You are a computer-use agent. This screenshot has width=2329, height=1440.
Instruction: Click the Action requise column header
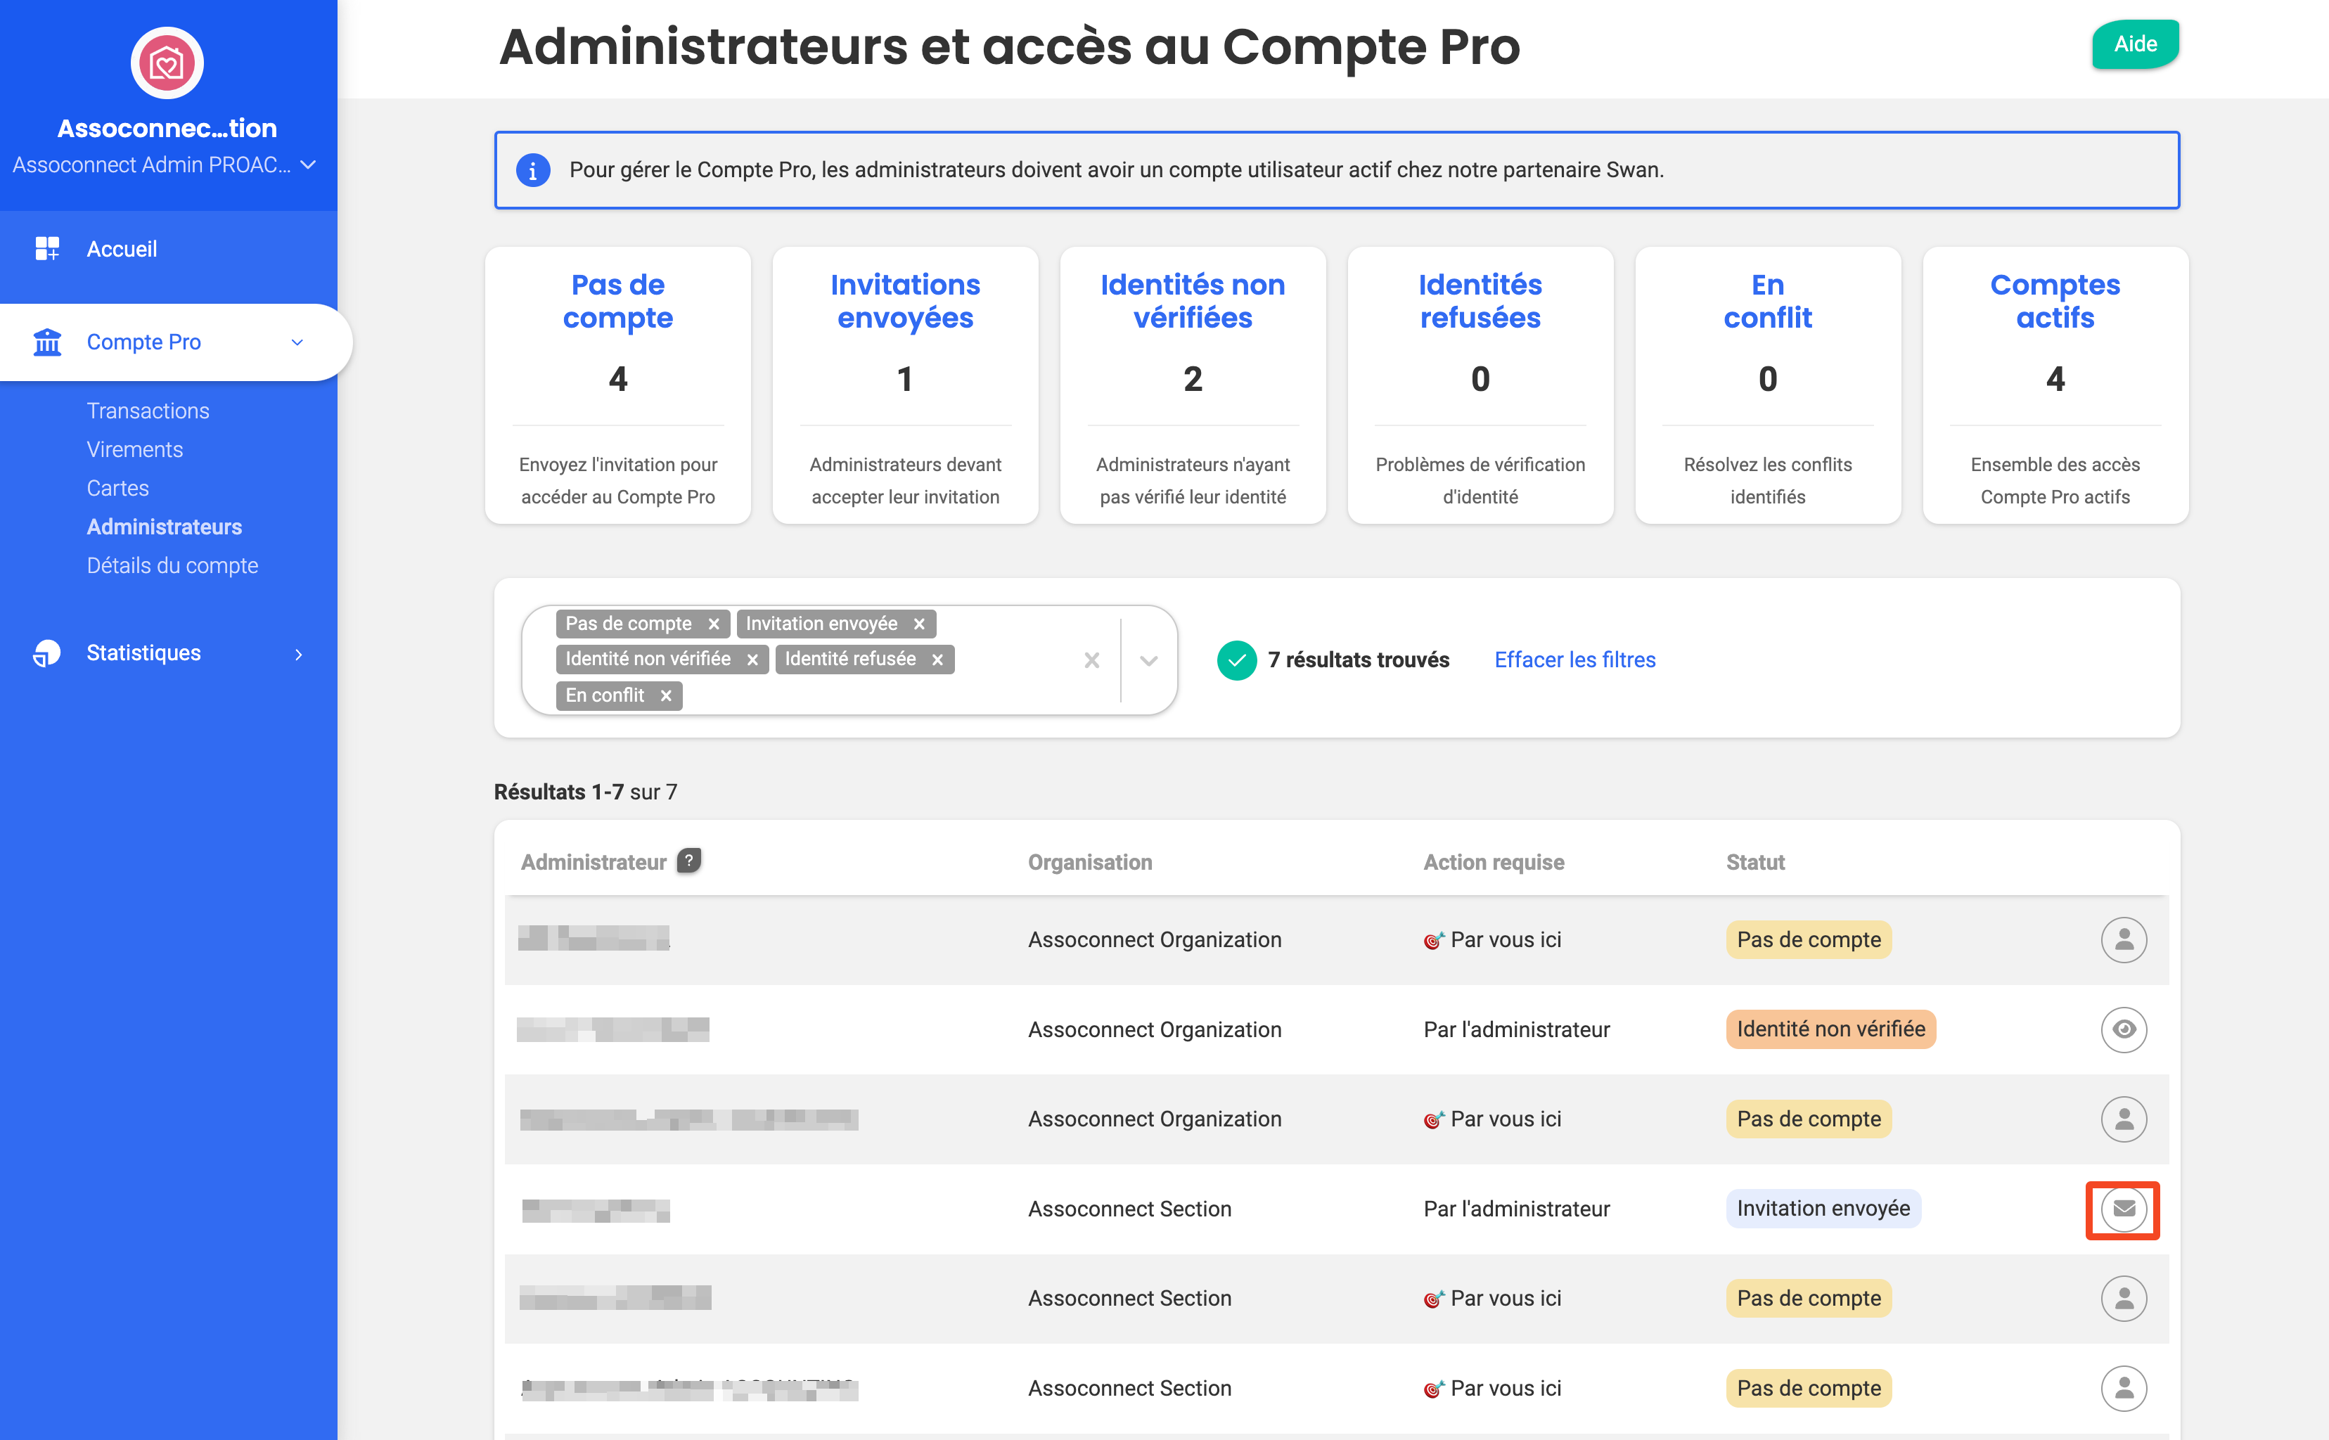(1494, 862)
